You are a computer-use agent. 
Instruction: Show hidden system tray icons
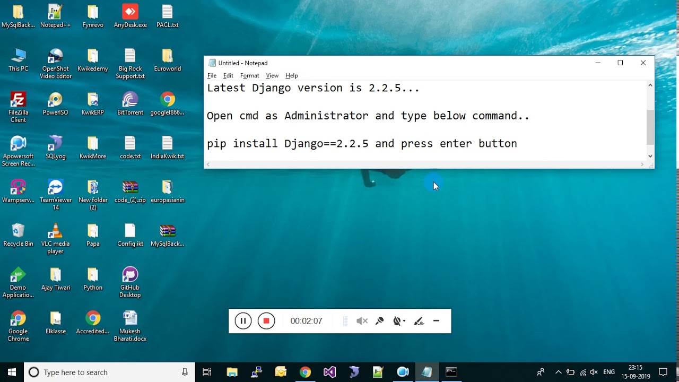click(x=558, y=372)
